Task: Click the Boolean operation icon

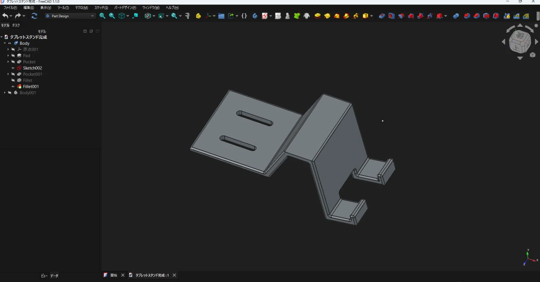Action: pyautogui.click(x=456, y=16)
